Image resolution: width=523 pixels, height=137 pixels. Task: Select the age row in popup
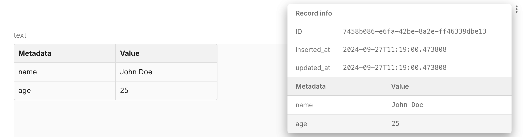pos(399,124)
